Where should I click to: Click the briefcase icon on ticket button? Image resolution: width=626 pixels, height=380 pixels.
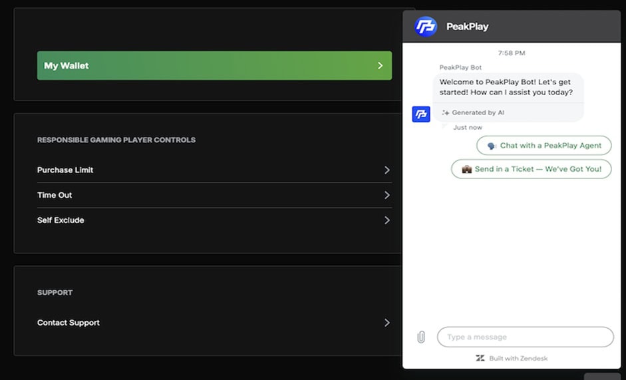tap(467, 170)
